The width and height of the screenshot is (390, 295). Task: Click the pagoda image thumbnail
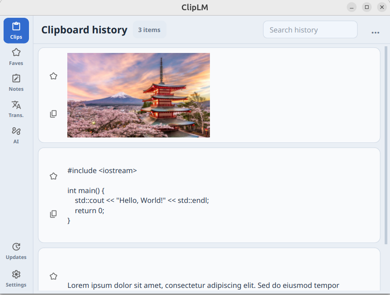tap(139, 95)
